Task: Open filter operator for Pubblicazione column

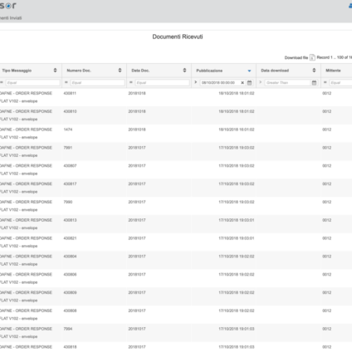Action: 196,82
